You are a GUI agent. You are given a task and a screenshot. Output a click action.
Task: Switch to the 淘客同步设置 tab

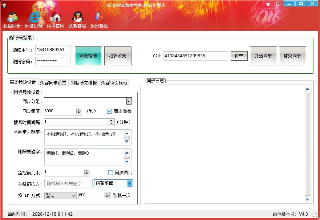(x=53, y=82)
